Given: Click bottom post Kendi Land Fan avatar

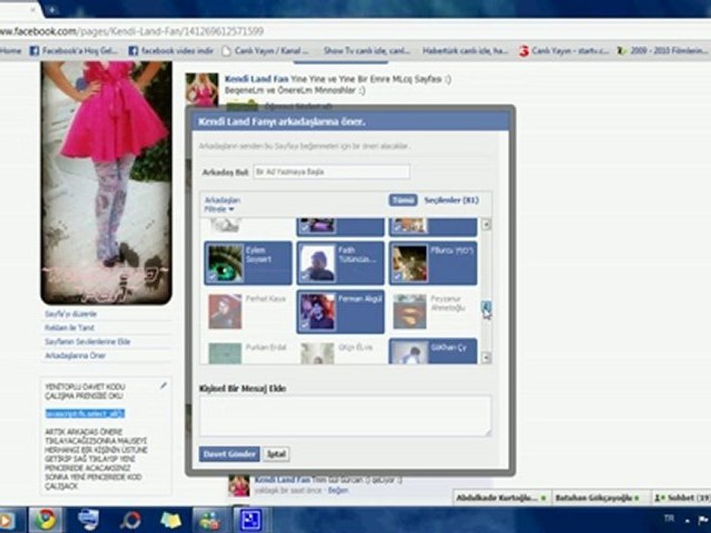Looking at the screenshot, I should tap(239, 486).
